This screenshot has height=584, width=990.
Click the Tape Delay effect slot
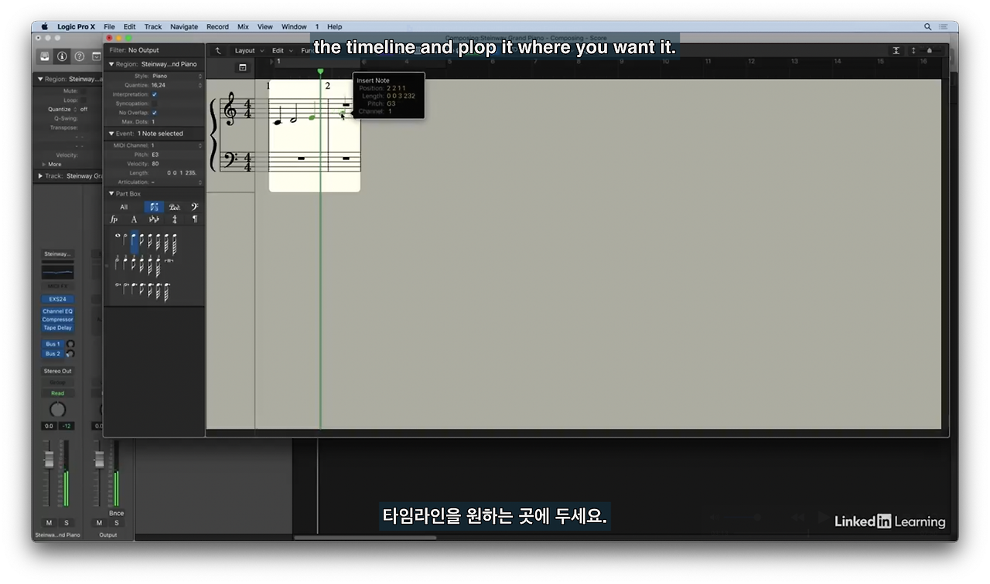(x=57, y=328)
